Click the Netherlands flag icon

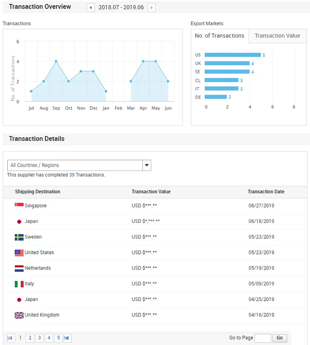19,268
